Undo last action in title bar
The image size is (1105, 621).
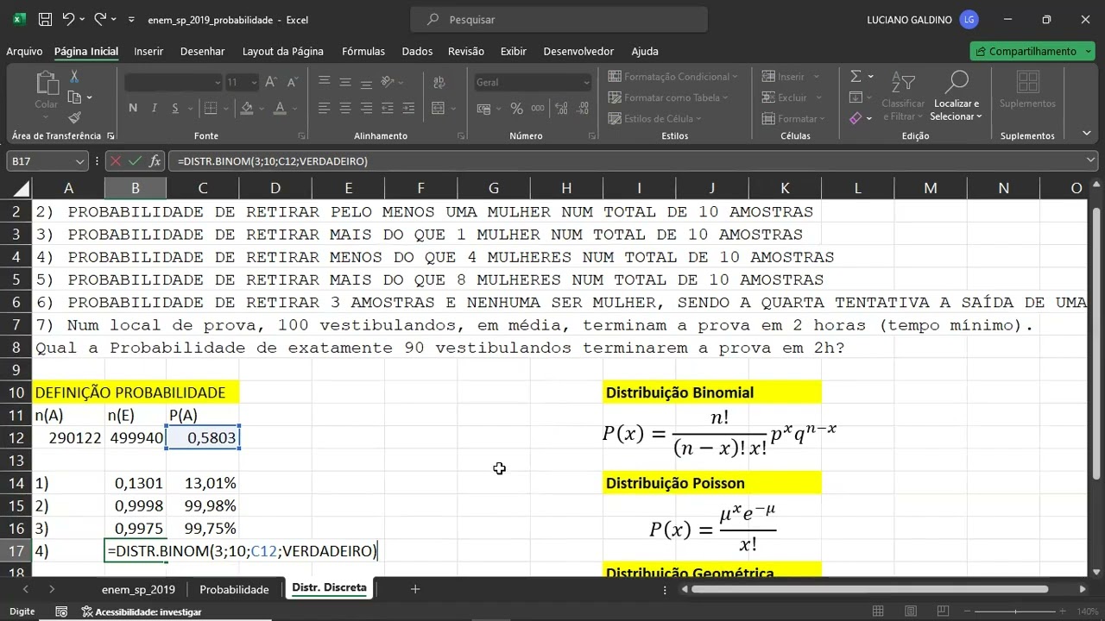pyautogui.click(x=69, y=19)
